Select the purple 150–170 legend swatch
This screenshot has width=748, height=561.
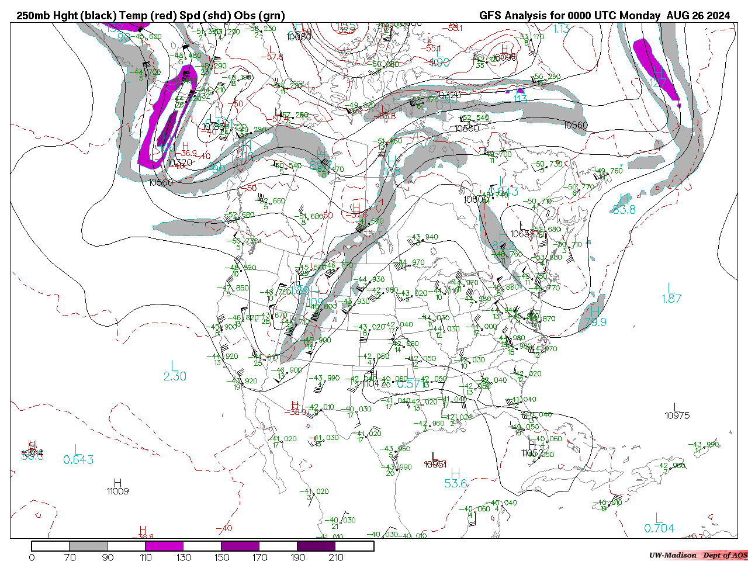(240, 546)
